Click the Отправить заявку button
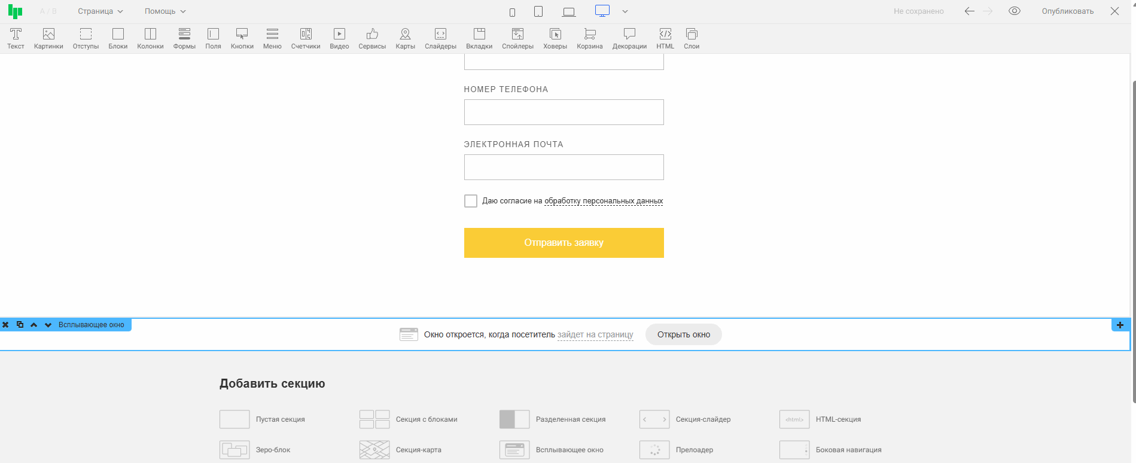1136x463 pixels. tap(564, 243)
